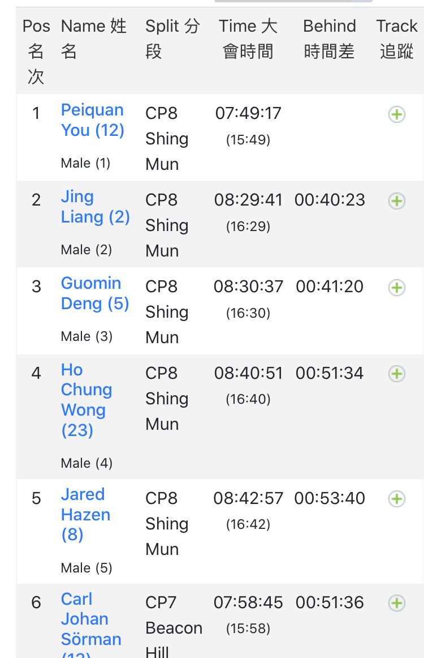
Task: Click the Name 姓名 column header
Action: coord(94,39)
